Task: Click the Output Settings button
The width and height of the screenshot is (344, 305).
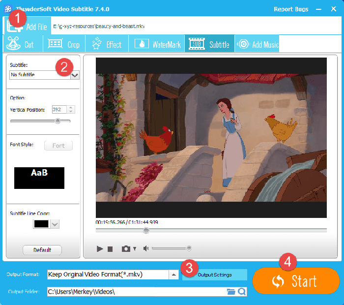Action: [215, 274]
